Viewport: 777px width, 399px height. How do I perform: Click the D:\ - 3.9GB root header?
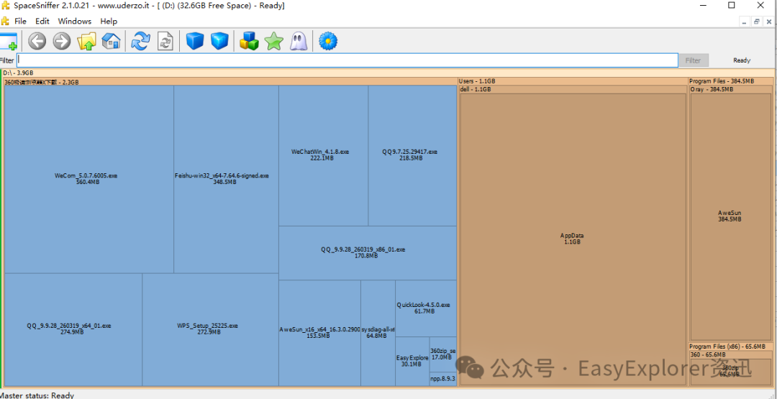(388, 73)
